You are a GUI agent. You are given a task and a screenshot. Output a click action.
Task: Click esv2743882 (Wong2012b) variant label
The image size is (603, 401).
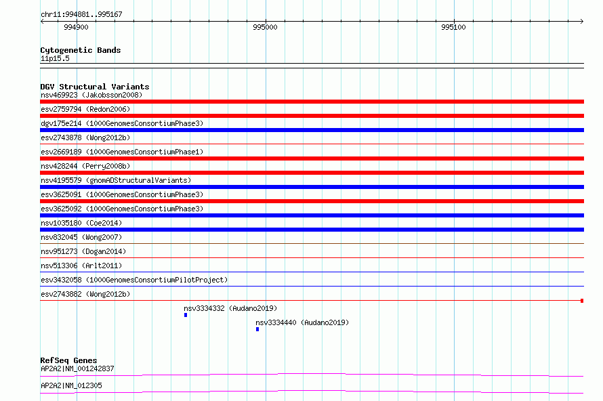[x=85, y=294]
